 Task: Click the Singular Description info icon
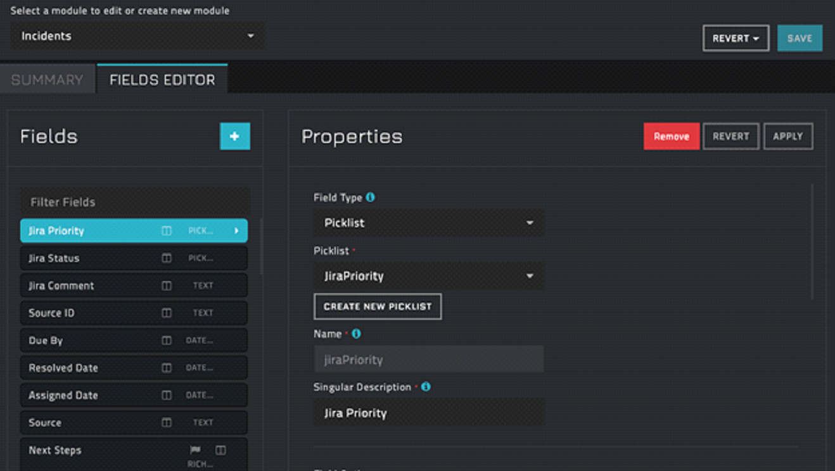(x=426, y=387)
